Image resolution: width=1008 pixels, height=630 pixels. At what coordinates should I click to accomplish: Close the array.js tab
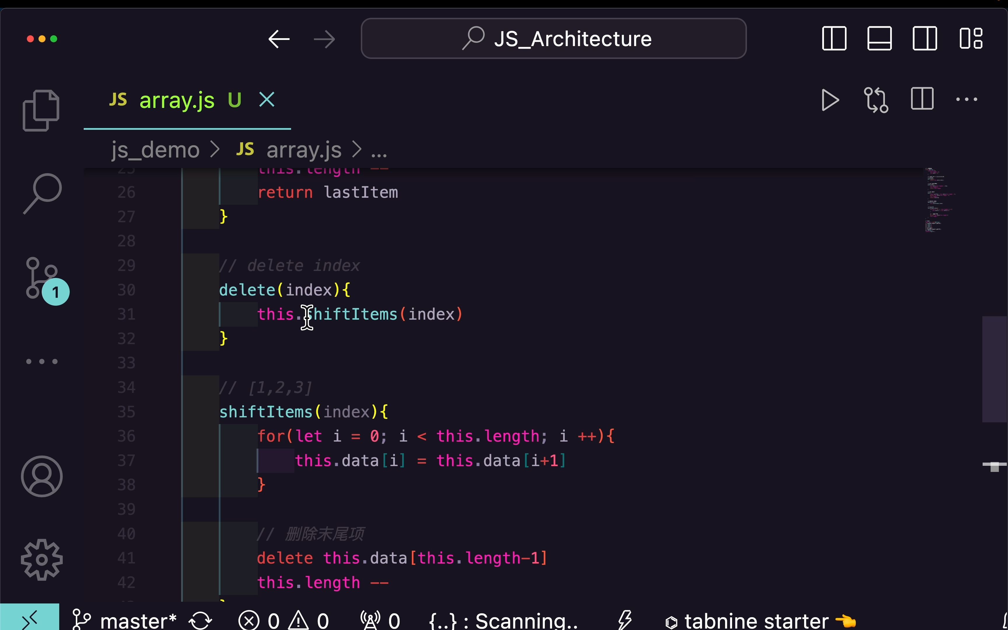267,99
